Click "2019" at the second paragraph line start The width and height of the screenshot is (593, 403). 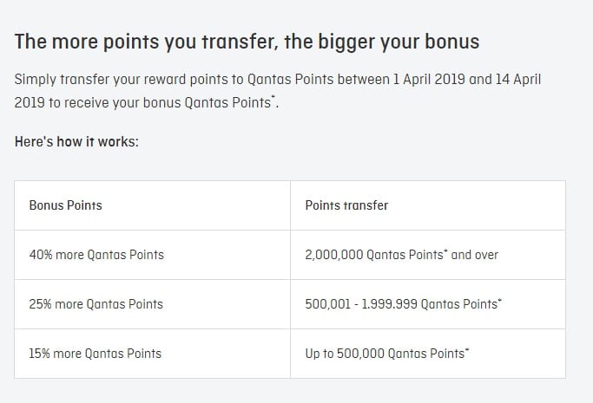click(x=30, y=102)
